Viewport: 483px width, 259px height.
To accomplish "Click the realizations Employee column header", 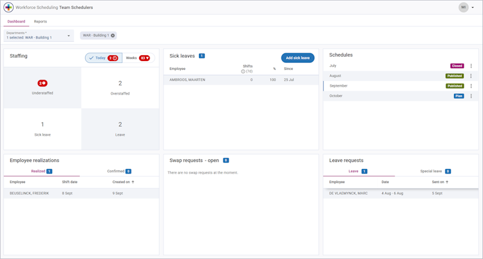I will click(x=17, y=182).
